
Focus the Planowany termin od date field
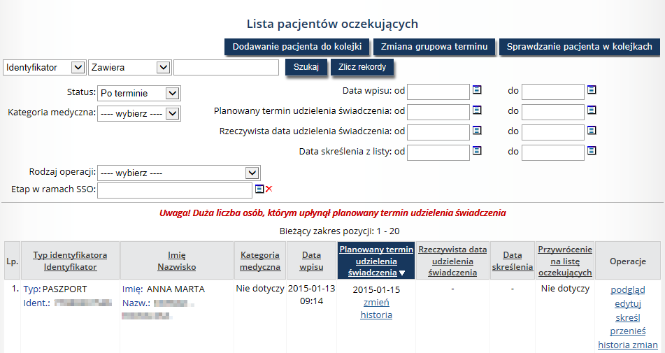pos(438,112)
